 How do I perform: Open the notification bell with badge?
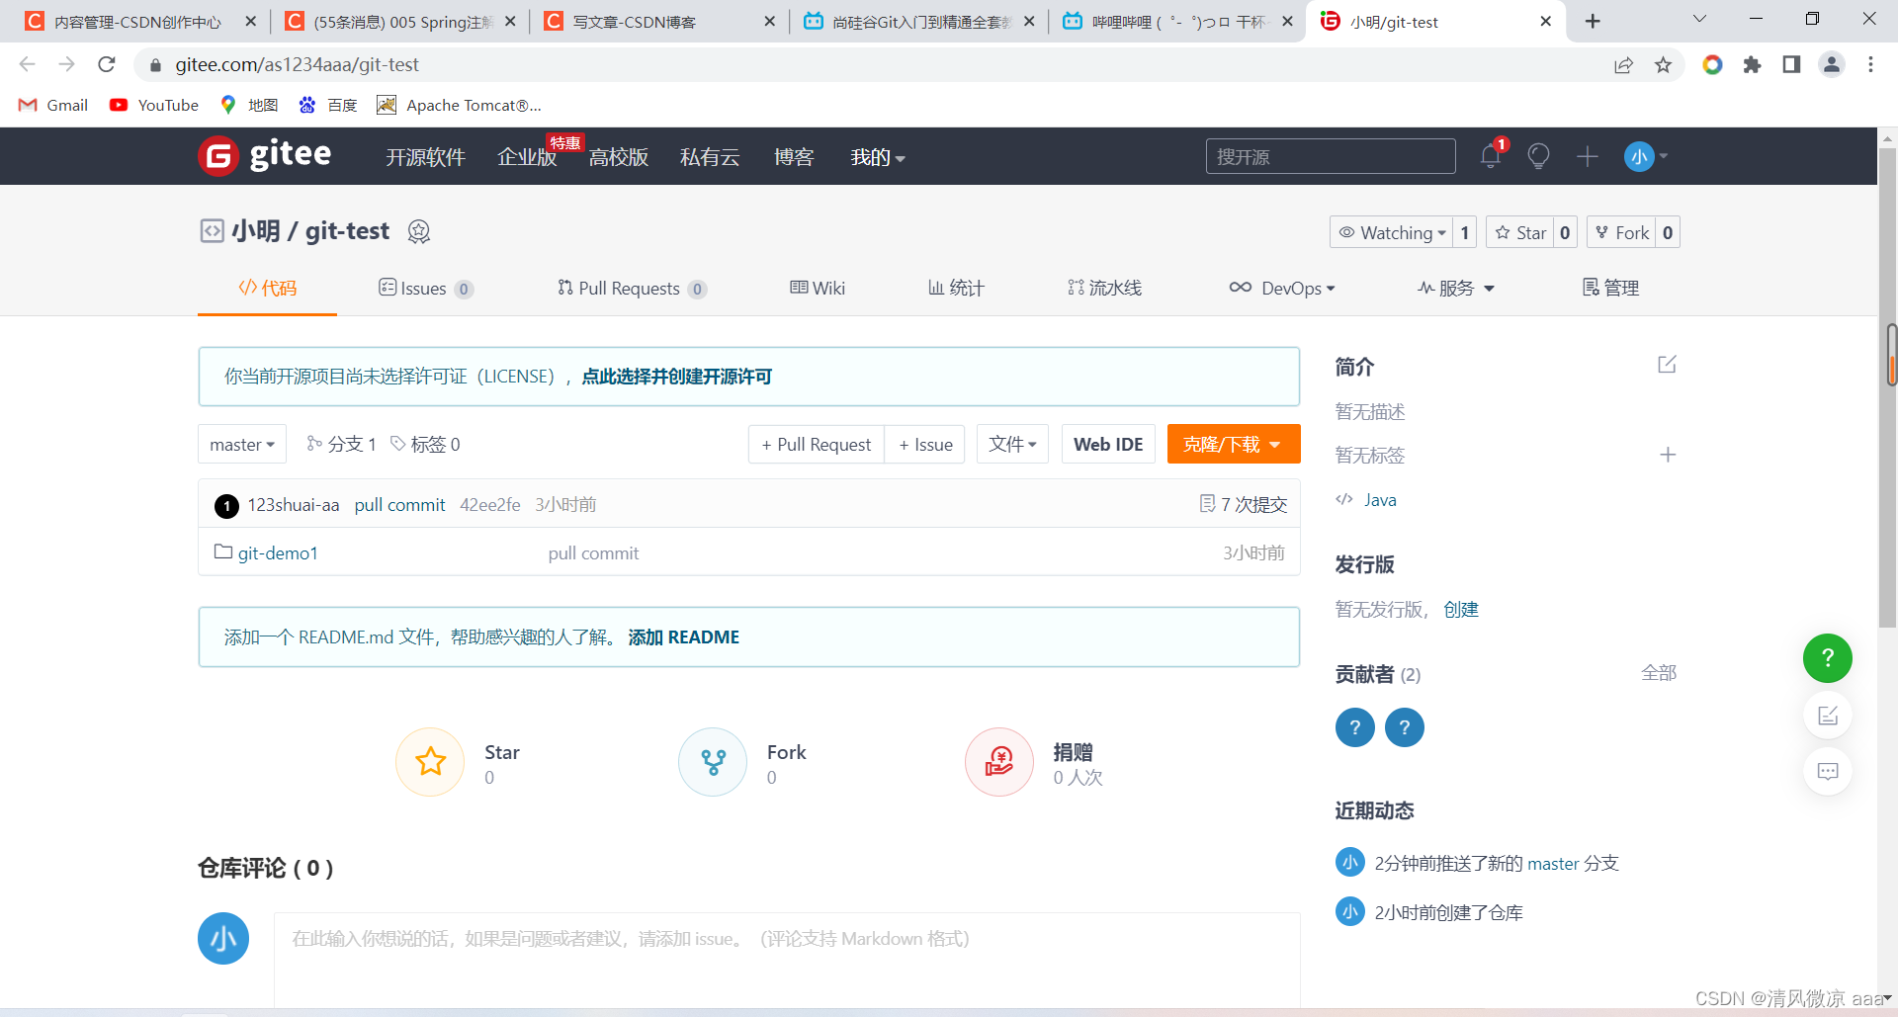pyautogui.click(x=1489, y=156)
